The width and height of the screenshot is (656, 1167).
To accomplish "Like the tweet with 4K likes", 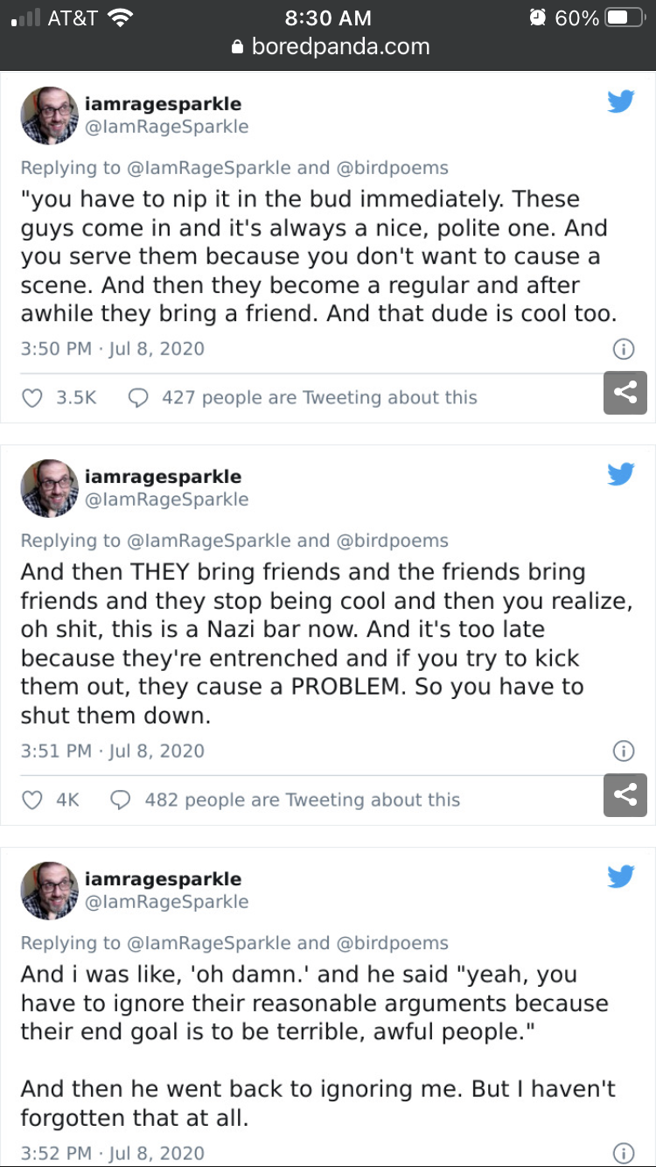I will tap(32, 800).
